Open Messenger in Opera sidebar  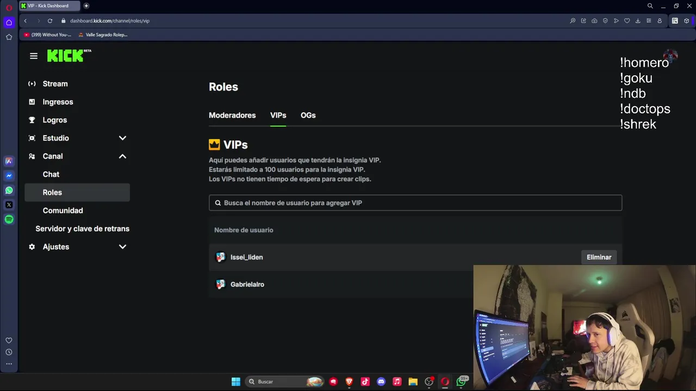click(9, 175)
